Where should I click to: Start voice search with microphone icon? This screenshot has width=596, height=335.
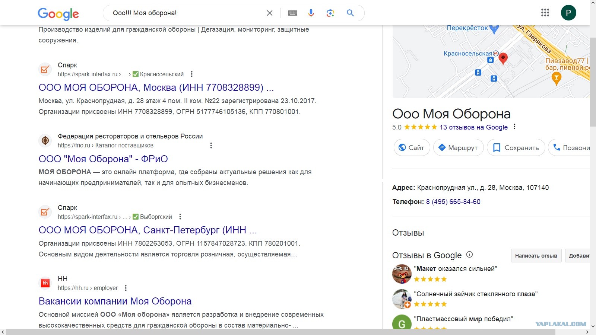click(x=311, y=13)
